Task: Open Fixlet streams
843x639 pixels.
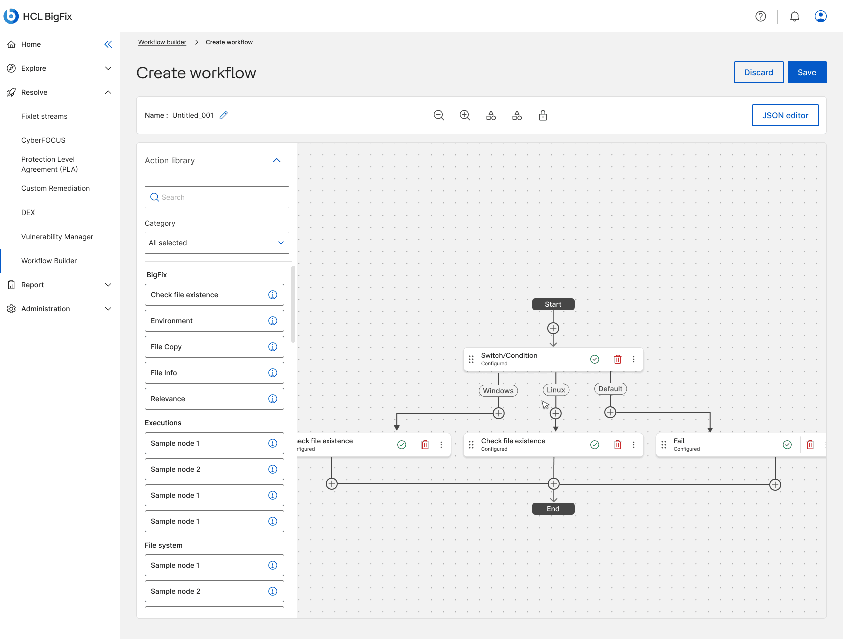Action: click(44, 116)
